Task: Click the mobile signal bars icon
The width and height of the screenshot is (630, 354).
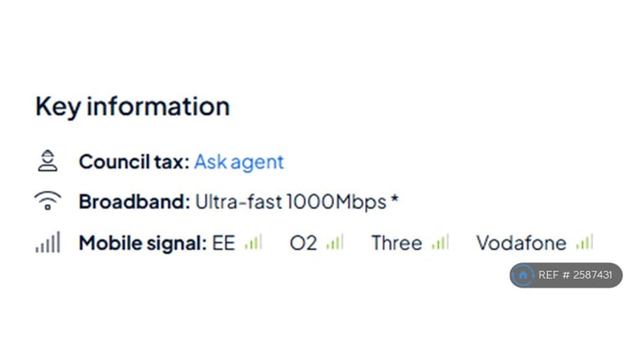Action: click(48, 242)
